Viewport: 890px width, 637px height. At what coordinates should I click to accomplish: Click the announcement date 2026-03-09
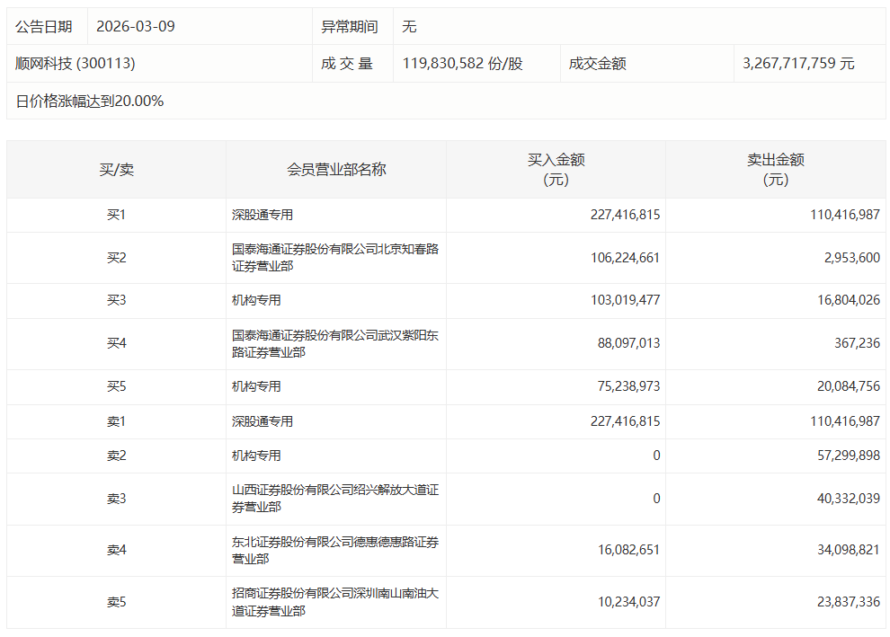point(135,26)
